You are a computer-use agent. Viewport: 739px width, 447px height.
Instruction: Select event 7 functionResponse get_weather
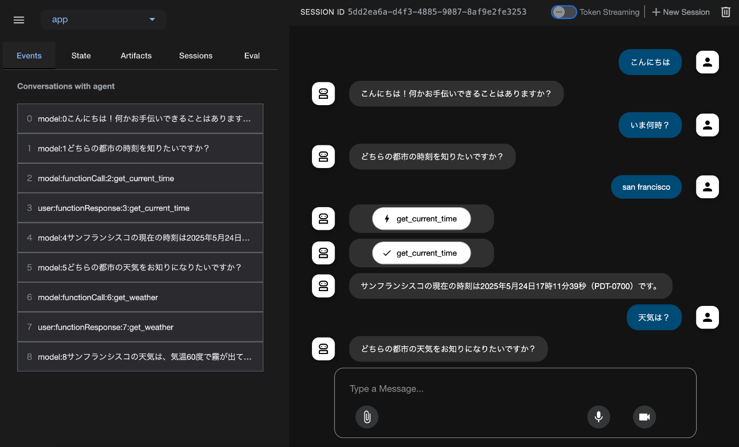(140, 327)
